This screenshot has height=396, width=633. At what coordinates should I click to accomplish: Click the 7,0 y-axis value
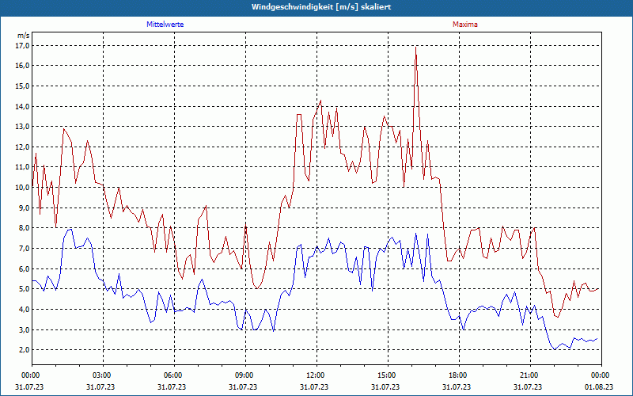(25, 248)
